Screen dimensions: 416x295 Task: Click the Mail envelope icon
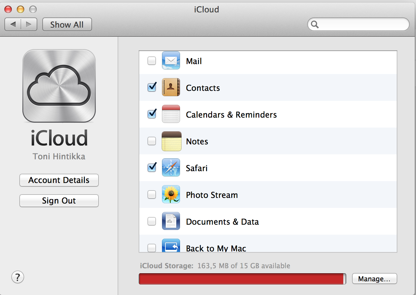(x=171, y=60)
